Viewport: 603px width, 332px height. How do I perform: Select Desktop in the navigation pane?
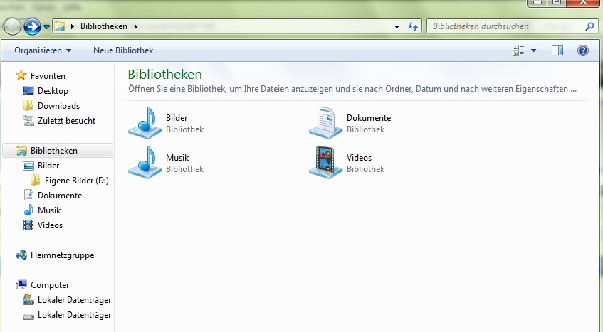(53, 90)
